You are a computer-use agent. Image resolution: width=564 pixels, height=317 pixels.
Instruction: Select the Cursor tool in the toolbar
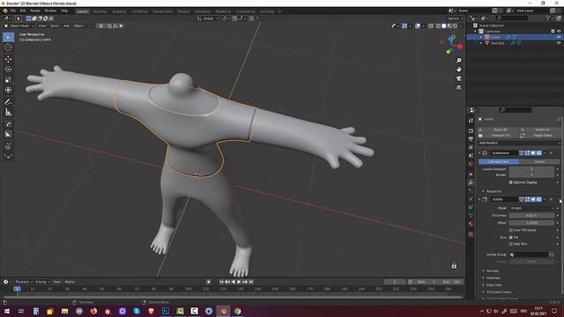(x=8, y=48)
